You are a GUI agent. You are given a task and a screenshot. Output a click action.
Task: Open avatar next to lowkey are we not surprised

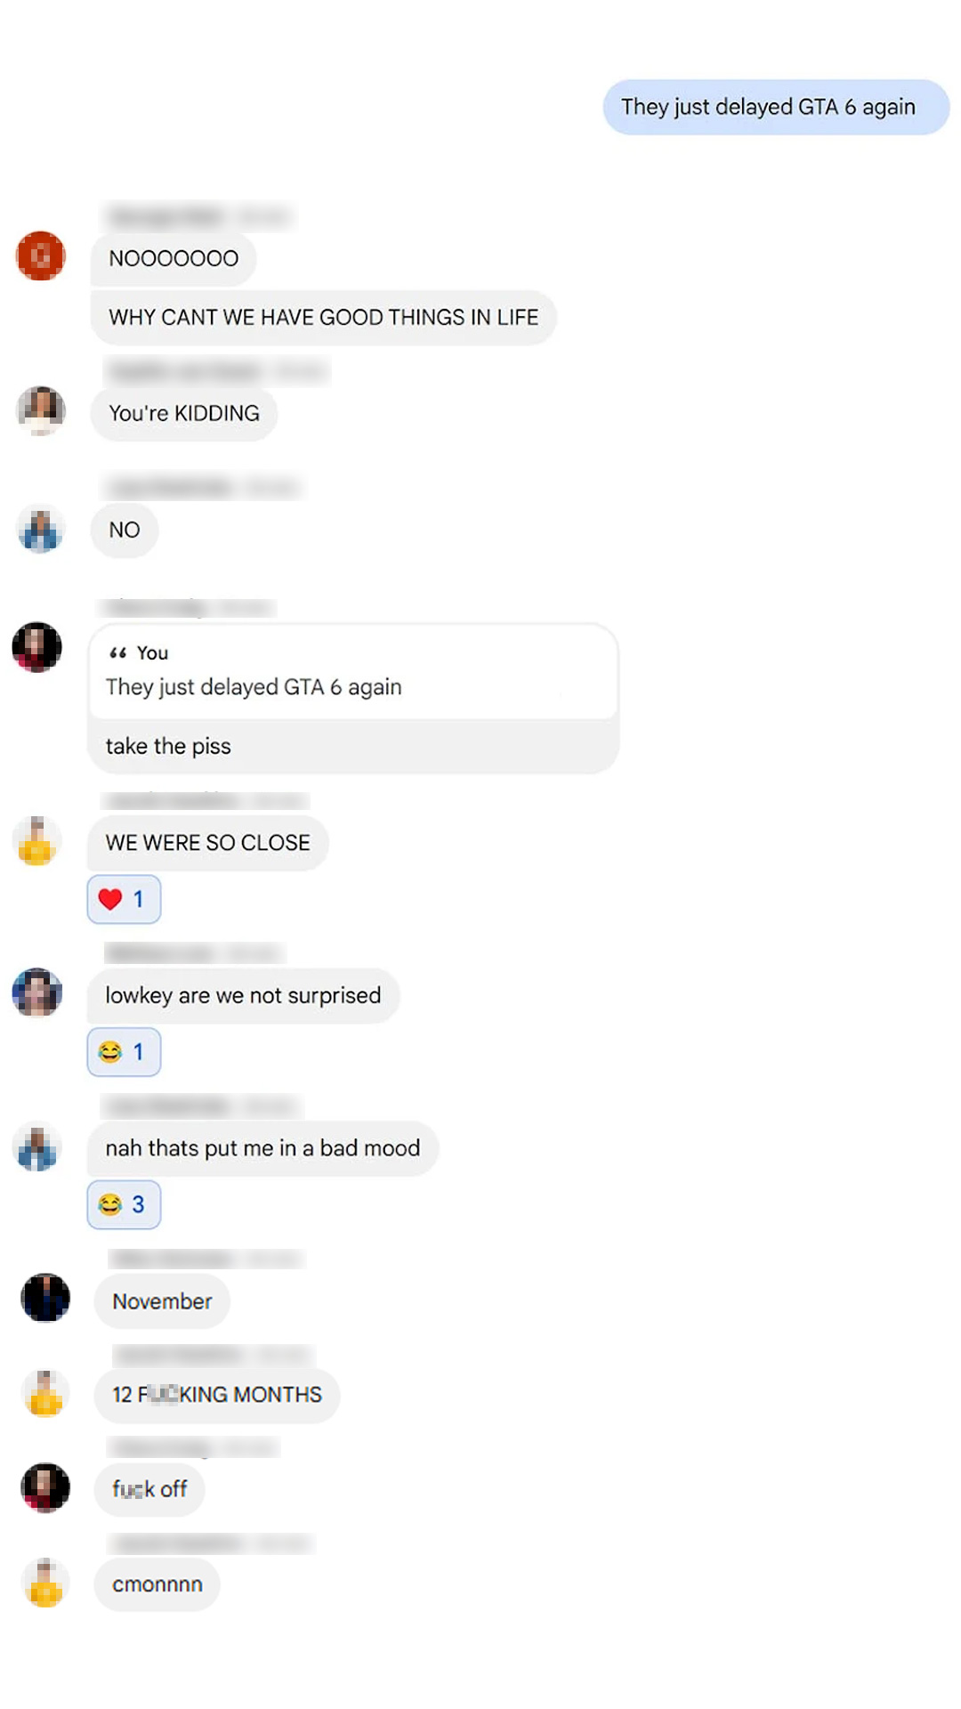pos(36,992)
